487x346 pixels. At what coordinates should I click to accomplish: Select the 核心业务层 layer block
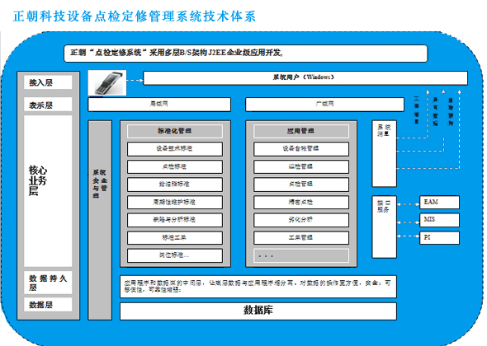48,191
